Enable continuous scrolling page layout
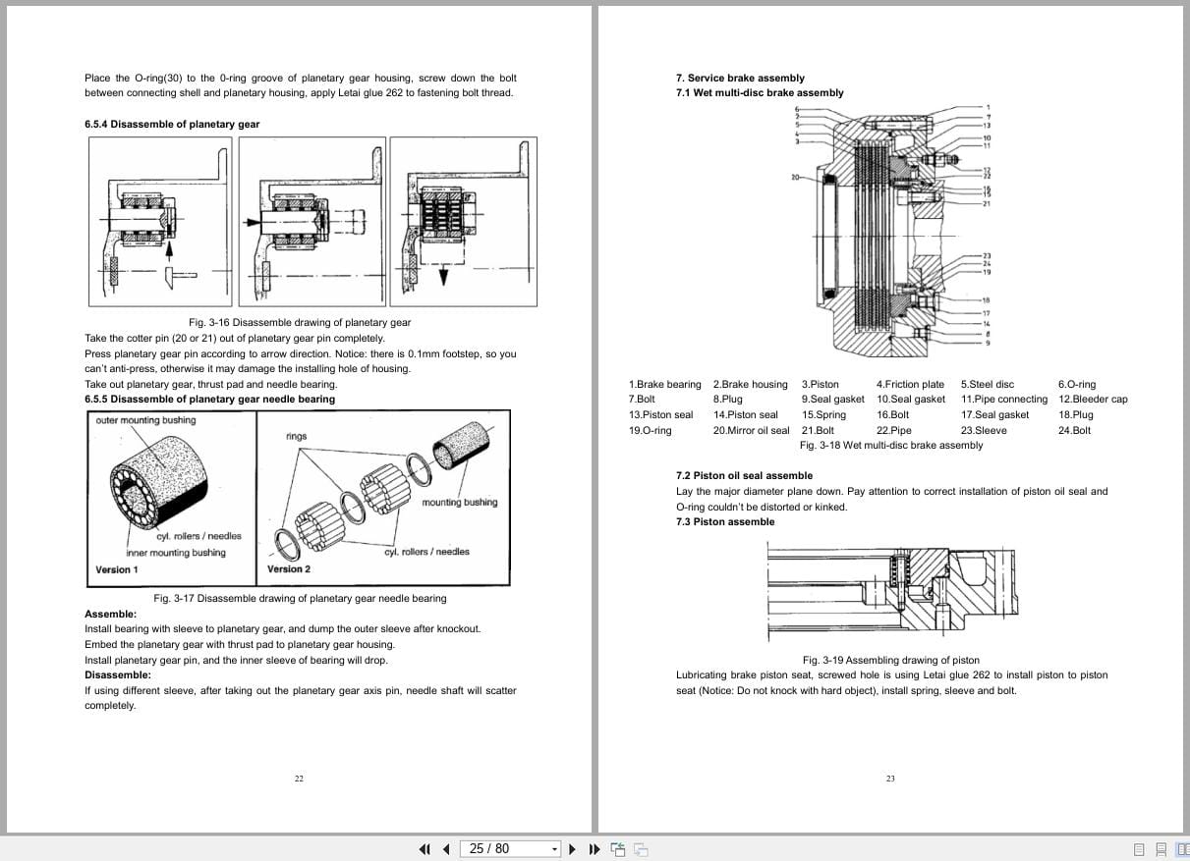The height and width of the screenshot is (861, 1190). (x=1162, y=848)
